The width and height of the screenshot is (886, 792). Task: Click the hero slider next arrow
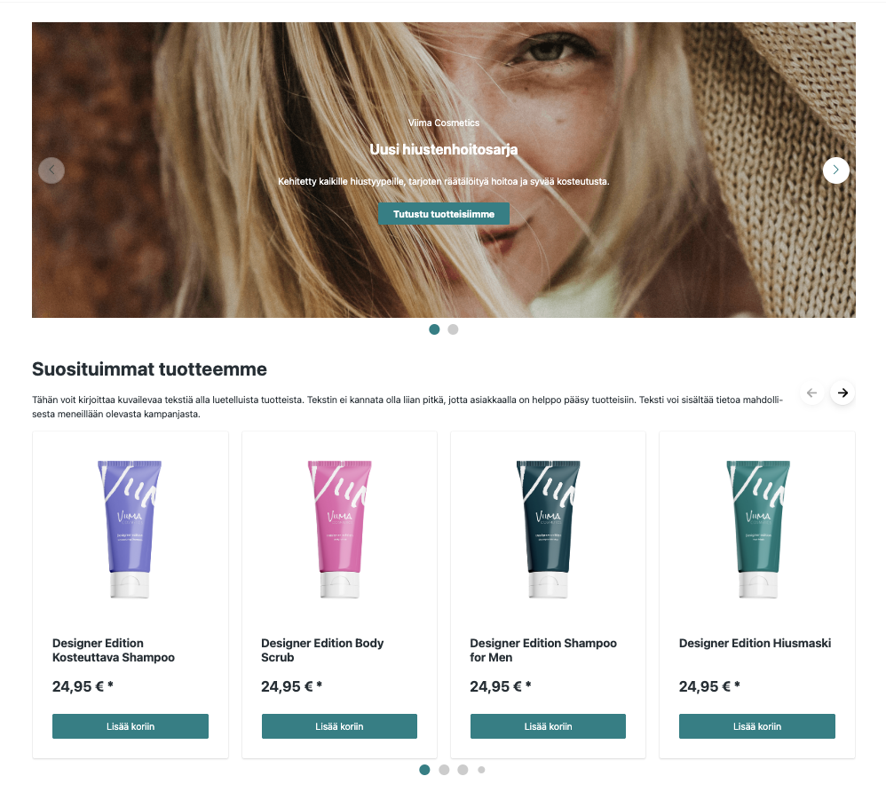click(x=835, y=170)
